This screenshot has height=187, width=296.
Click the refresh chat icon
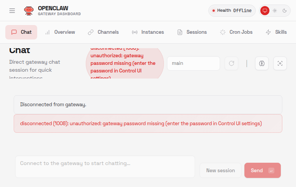click(x=232, y=63)
